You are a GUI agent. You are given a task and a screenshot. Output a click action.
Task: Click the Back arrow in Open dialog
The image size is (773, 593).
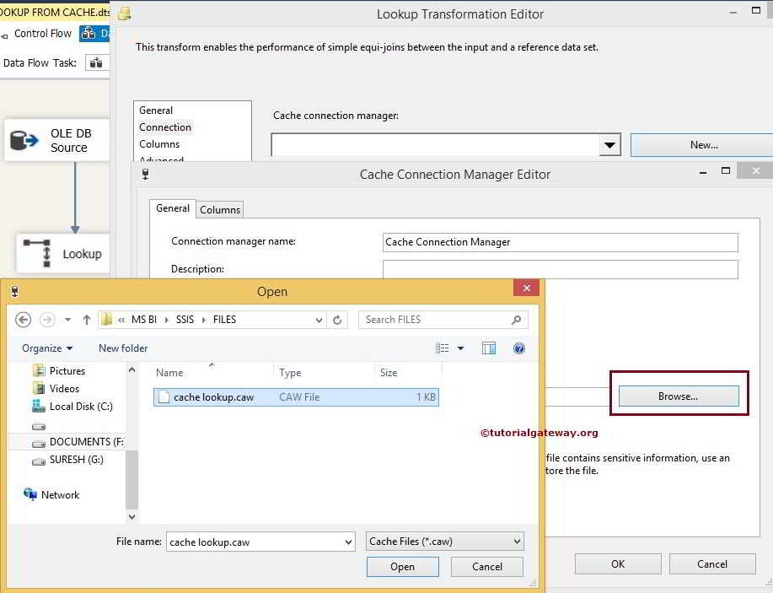(23, 320)
